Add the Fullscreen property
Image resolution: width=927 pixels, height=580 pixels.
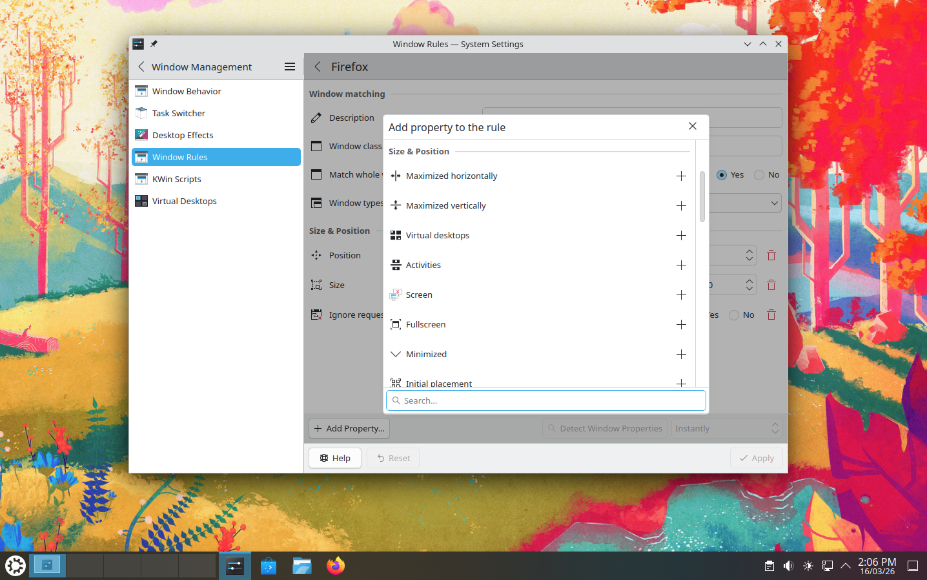(681, 324)
